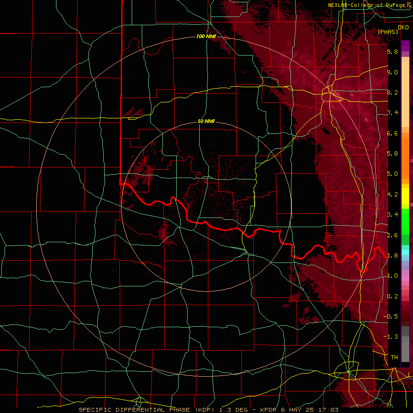Select the 1.0 value on color scale
This screenshot has width=413, height=413.
point(392,276)
